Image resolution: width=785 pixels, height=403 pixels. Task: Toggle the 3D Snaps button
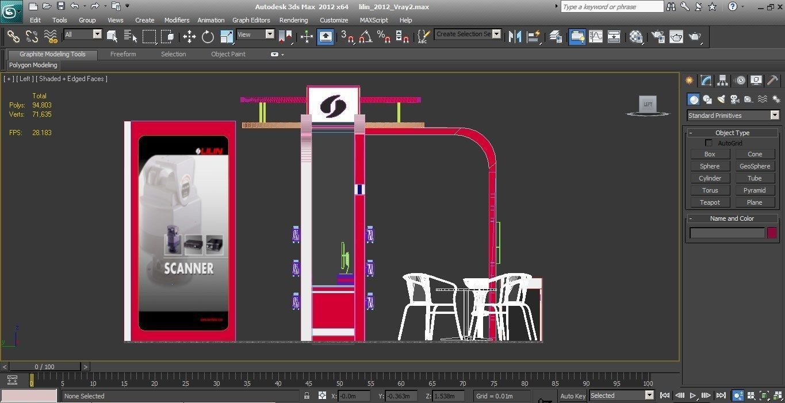[x=347, y=36]
